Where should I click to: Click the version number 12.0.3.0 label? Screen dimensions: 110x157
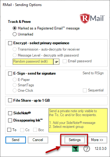click(101, 149)
